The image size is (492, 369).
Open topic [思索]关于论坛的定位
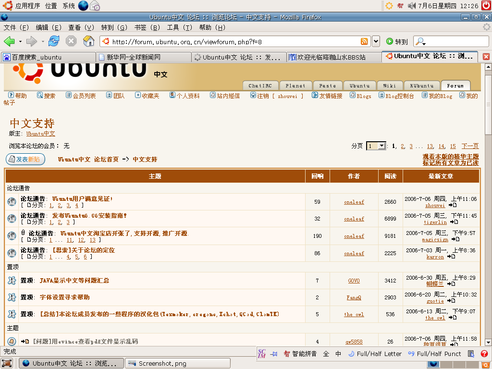coord(84,250)
